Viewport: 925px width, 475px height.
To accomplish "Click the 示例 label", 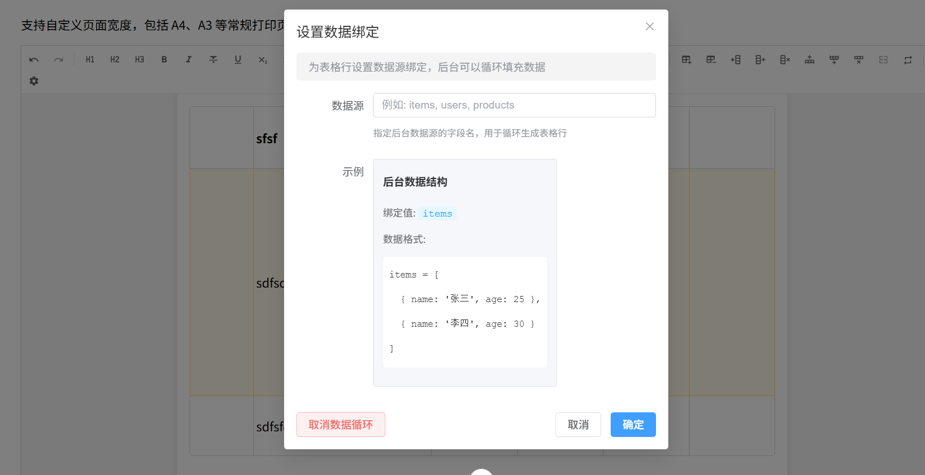I will (353, 172).
